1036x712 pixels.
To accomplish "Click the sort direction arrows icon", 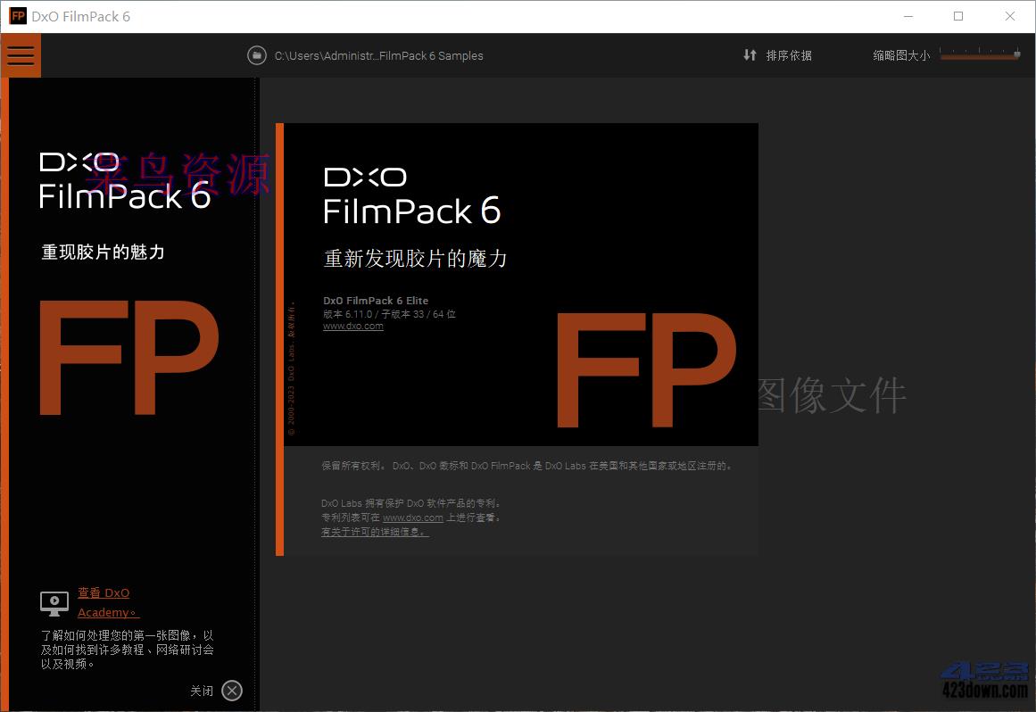I will (750, 55).
